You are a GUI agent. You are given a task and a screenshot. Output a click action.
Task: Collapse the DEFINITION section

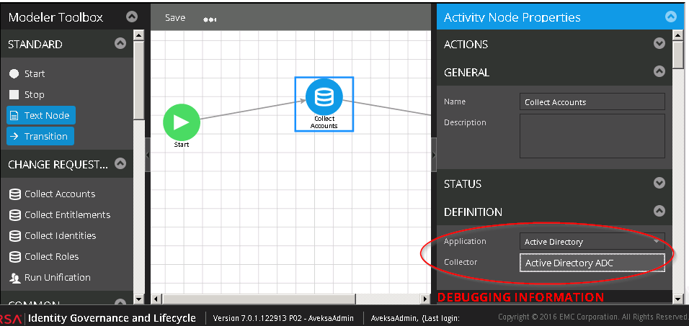[x=659, y=211]
